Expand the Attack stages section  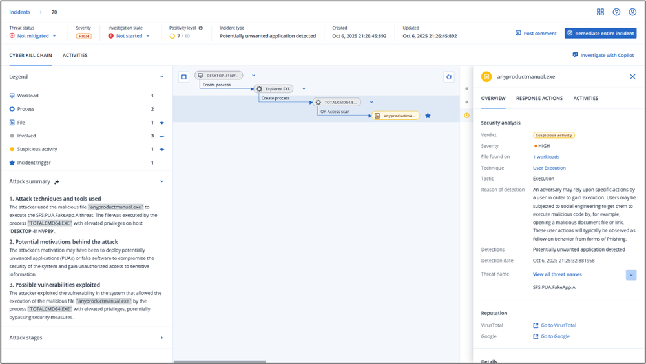tap(161, 338)
